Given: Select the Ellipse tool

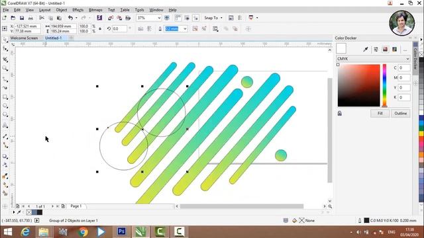Looking at the screenshot, I should pyautogui.click(x=5, y=106).
